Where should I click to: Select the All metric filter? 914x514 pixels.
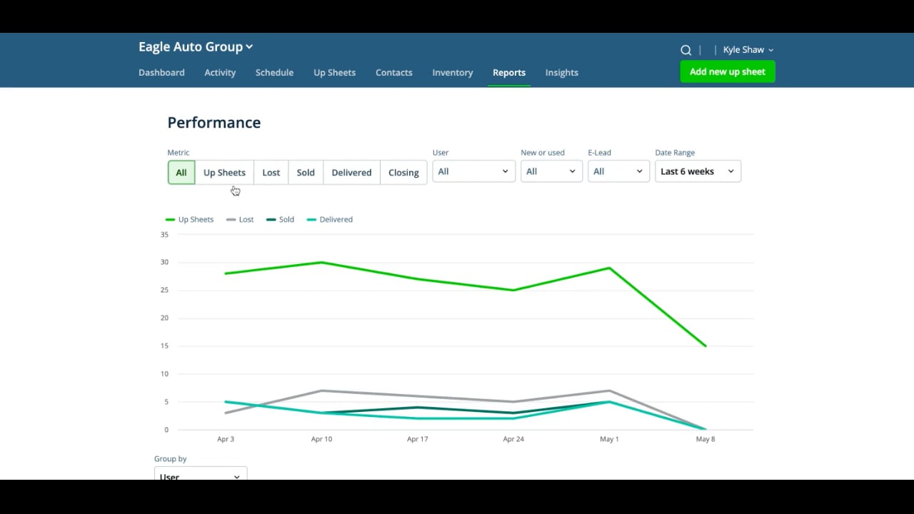click(x=181, y=172)
